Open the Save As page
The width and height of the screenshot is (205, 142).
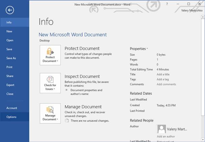point(15,58)
